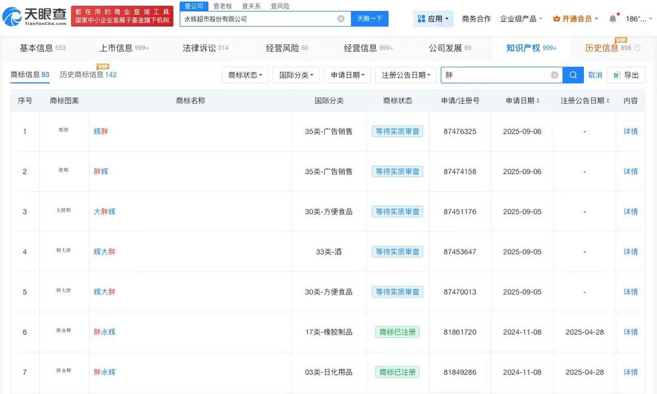Click 取消 to cancel the filter
657x394 pixels.
tap(595, 75)
